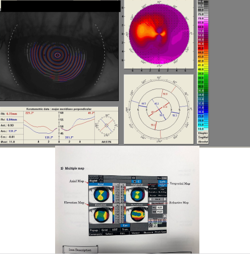Image resolution: width=250 pixels, height=254 pixels.
Task: Click the AA:51% readout
Action: tap(106, 142)
